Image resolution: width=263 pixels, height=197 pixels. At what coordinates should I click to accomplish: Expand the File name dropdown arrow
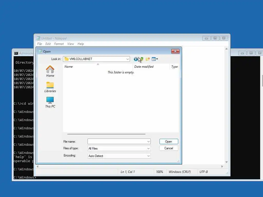point(148,142)
